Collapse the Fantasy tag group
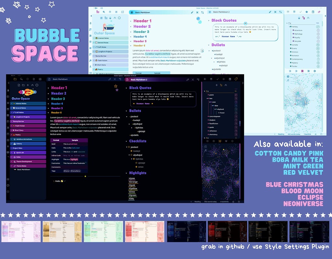Viewport: 332px width, 259px height. coord(290,27)
